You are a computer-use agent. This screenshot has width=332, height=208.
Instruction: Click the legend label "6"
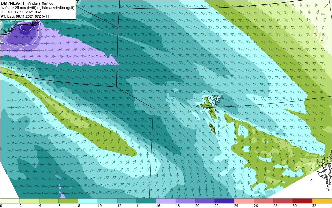[59, 206]
